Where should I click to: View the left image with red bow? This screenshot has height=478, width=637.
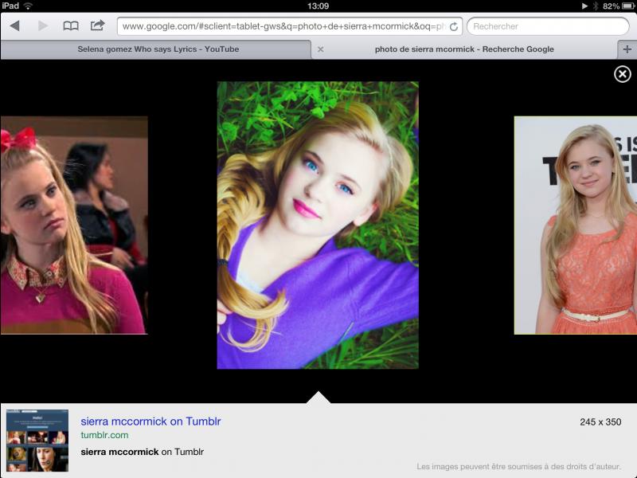coord(73,225)
